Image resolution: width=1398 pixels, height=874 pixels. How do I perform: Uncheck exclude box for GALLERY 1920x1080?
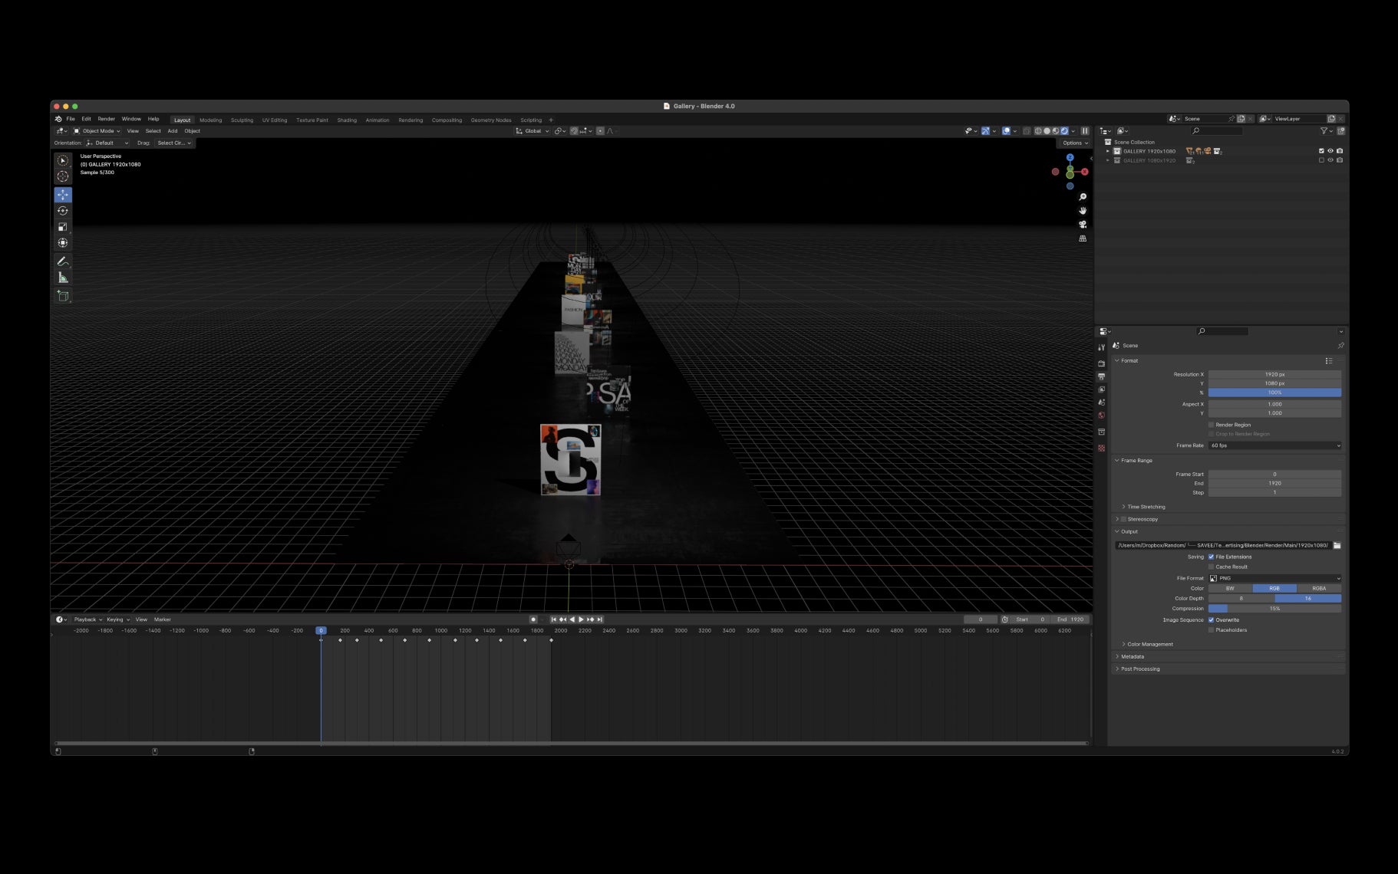click(x=1321, y=151)
